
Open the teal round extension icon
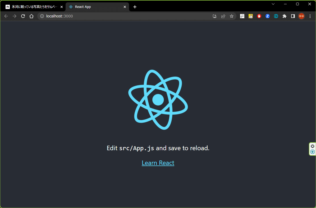click(276, 16)
